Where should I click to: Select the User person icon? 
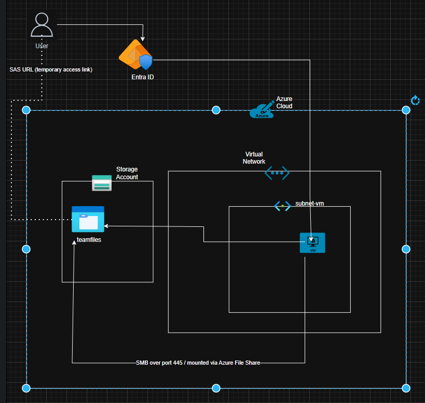pos(42,25)
